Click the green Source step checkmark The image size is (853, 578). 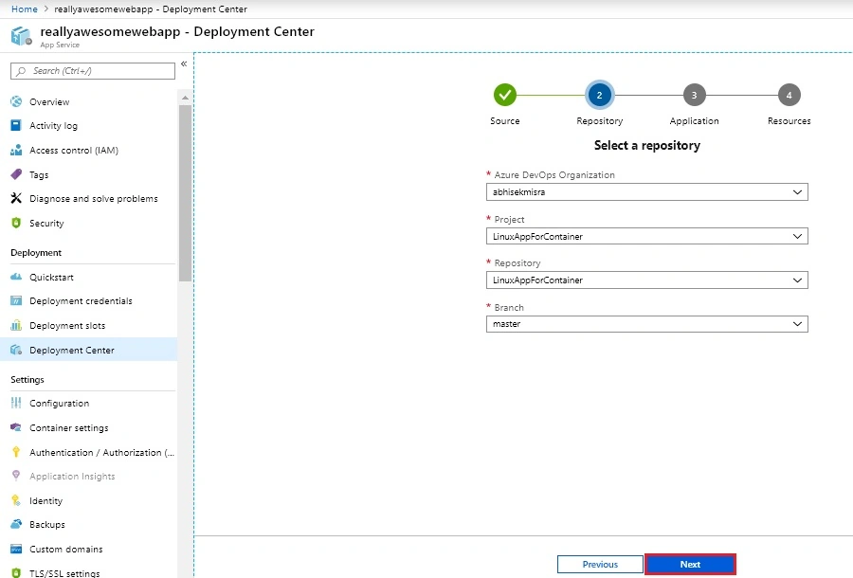coord(505,95)
